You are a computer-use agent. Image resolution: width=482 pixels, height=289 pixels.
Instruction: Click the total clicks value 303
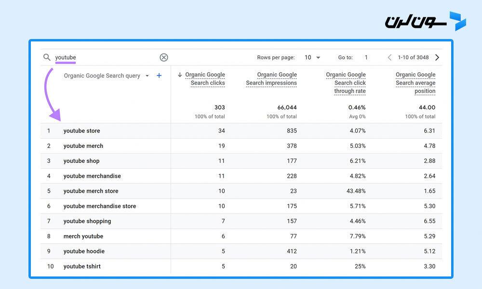pyautogui.click(x=220, y=107)
